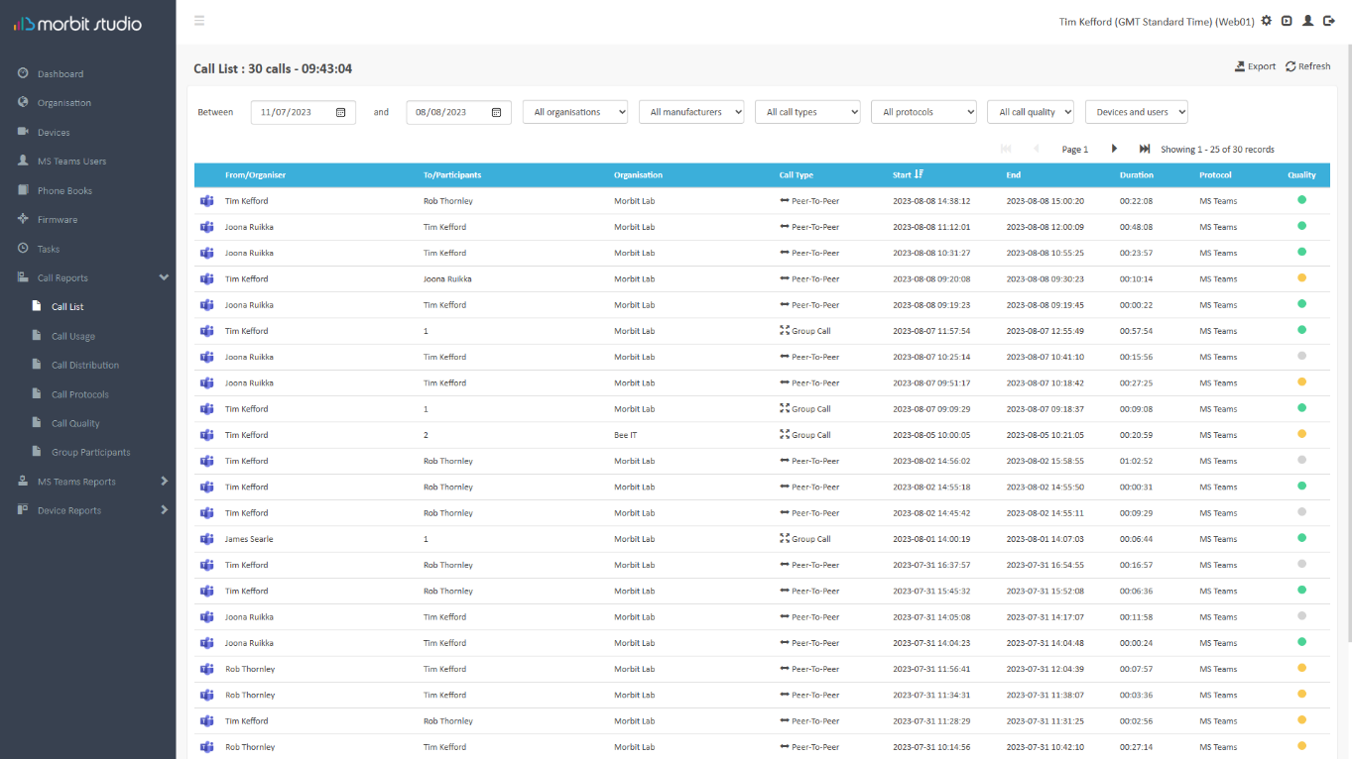Sort by the Protocol column header
The image size is (1352, 759).
pos(1215,175)
